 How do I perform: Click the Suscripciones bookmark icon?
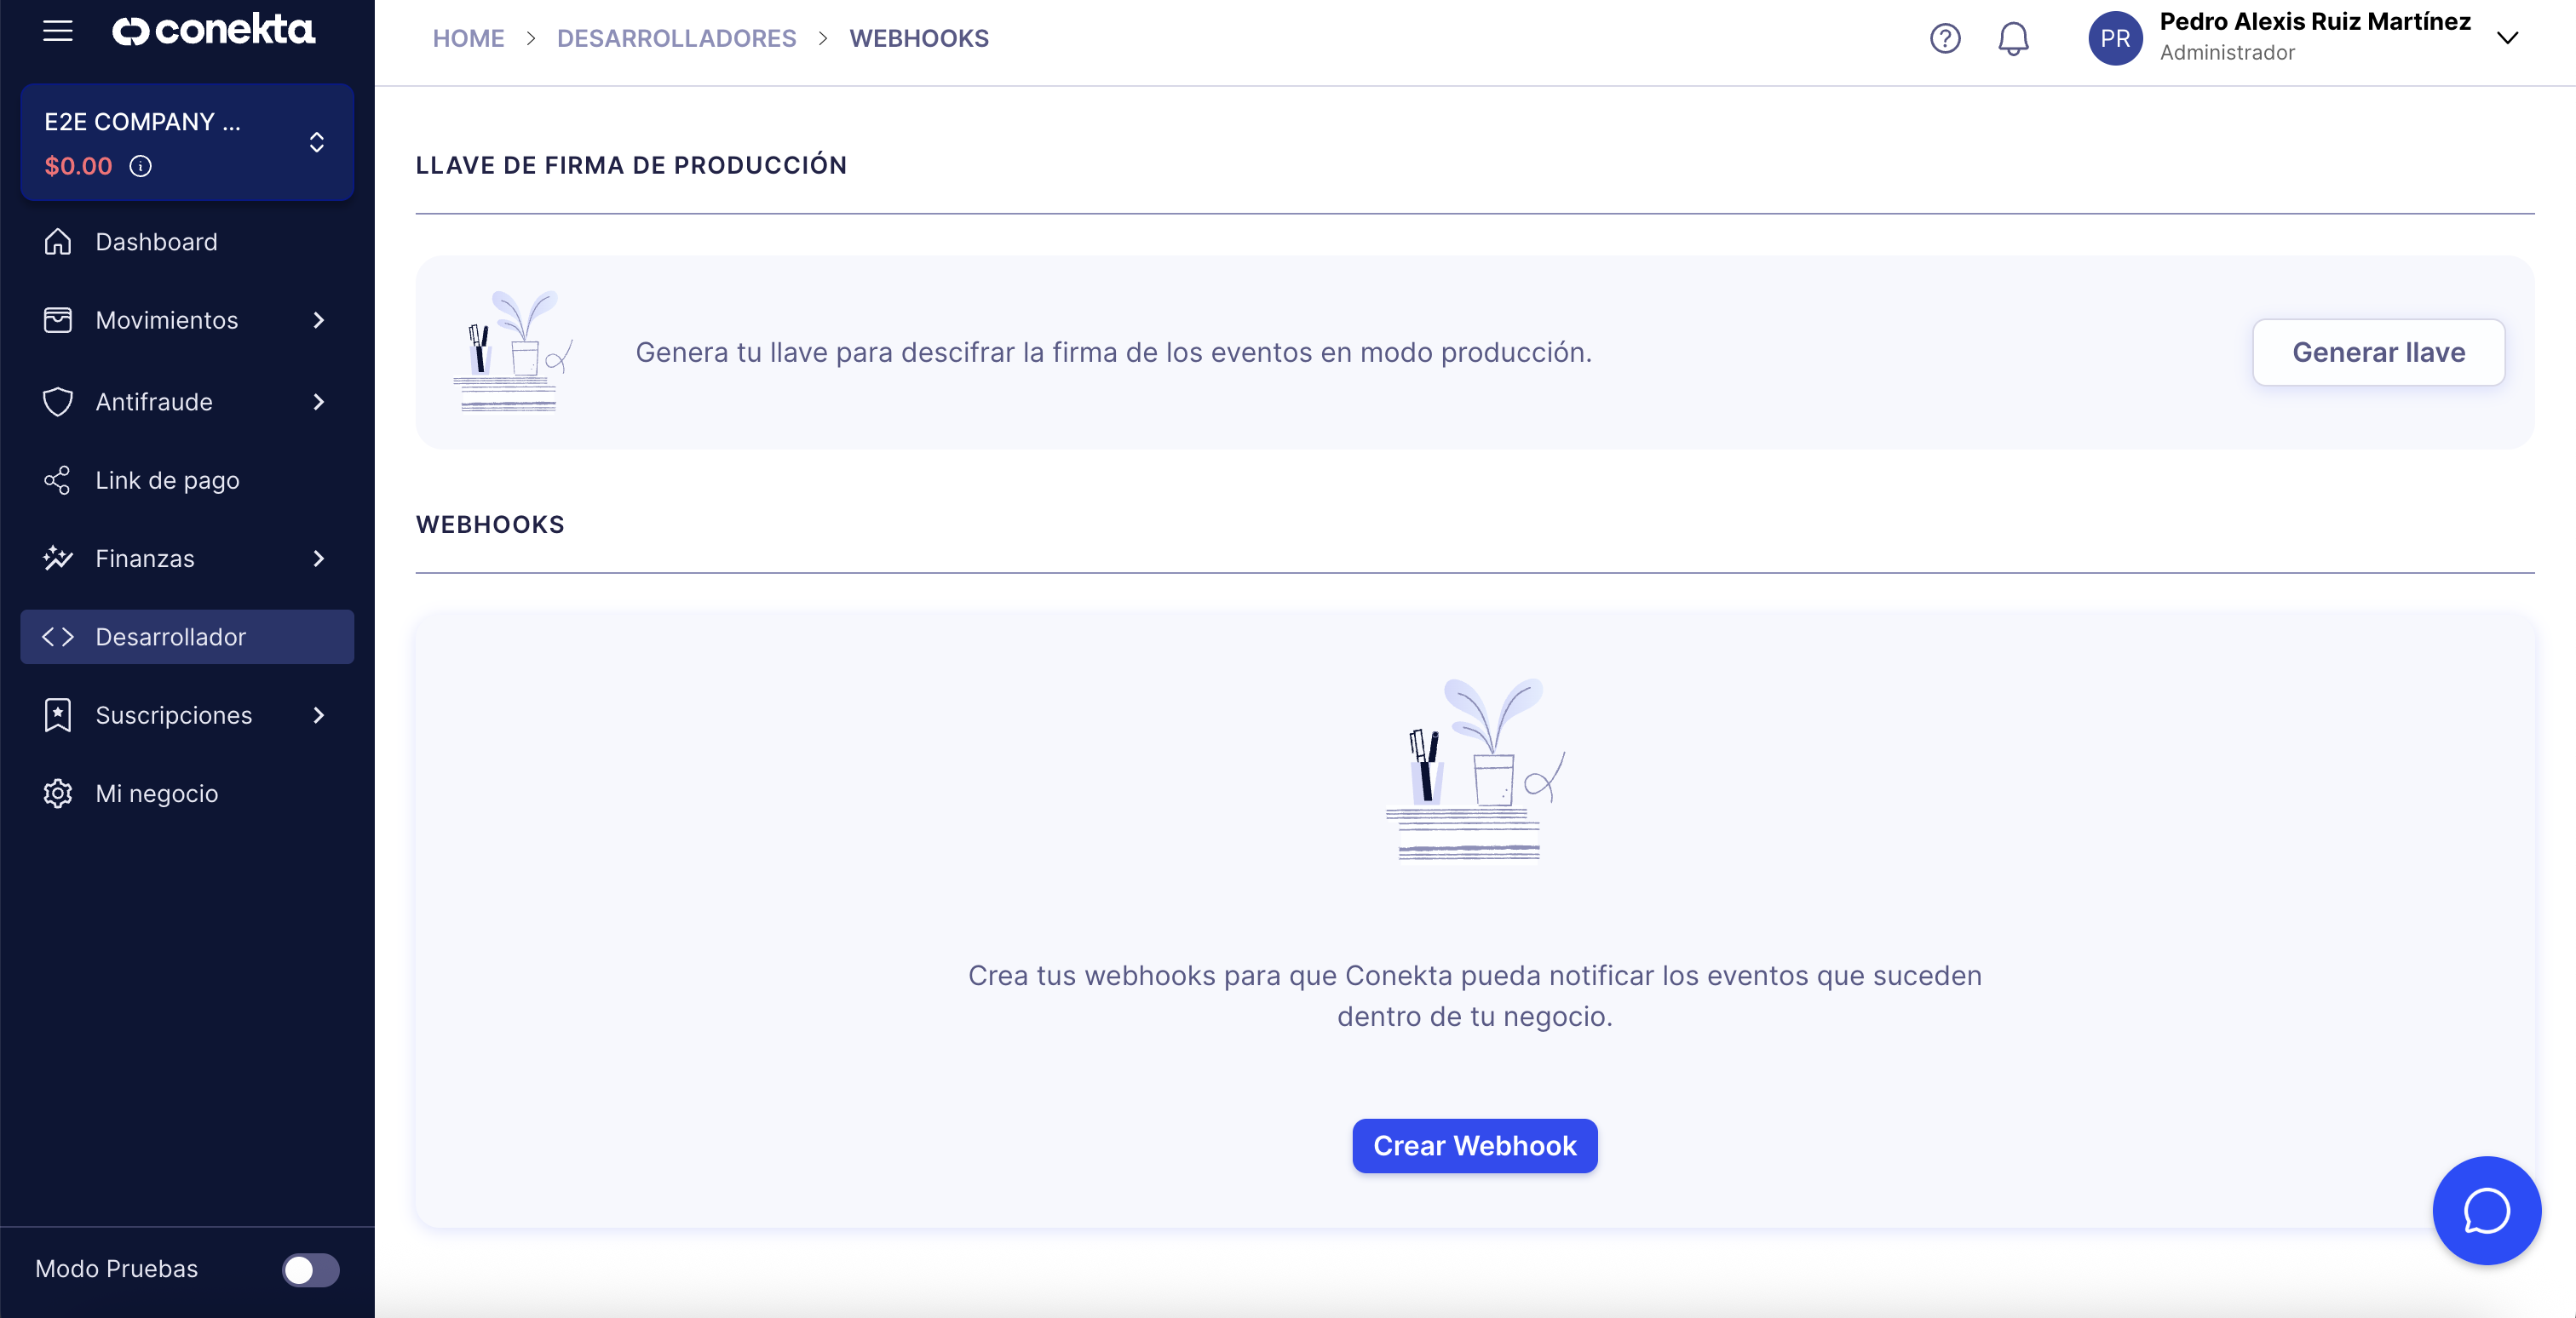(x=58, y=714)
